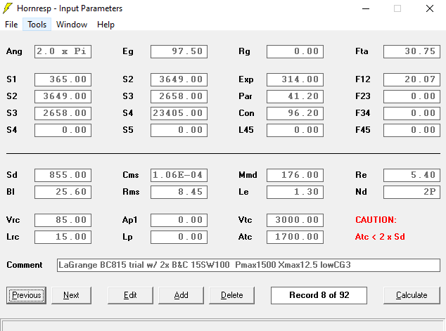
Task: Delete the current record
Action: [x=232, y=295]
